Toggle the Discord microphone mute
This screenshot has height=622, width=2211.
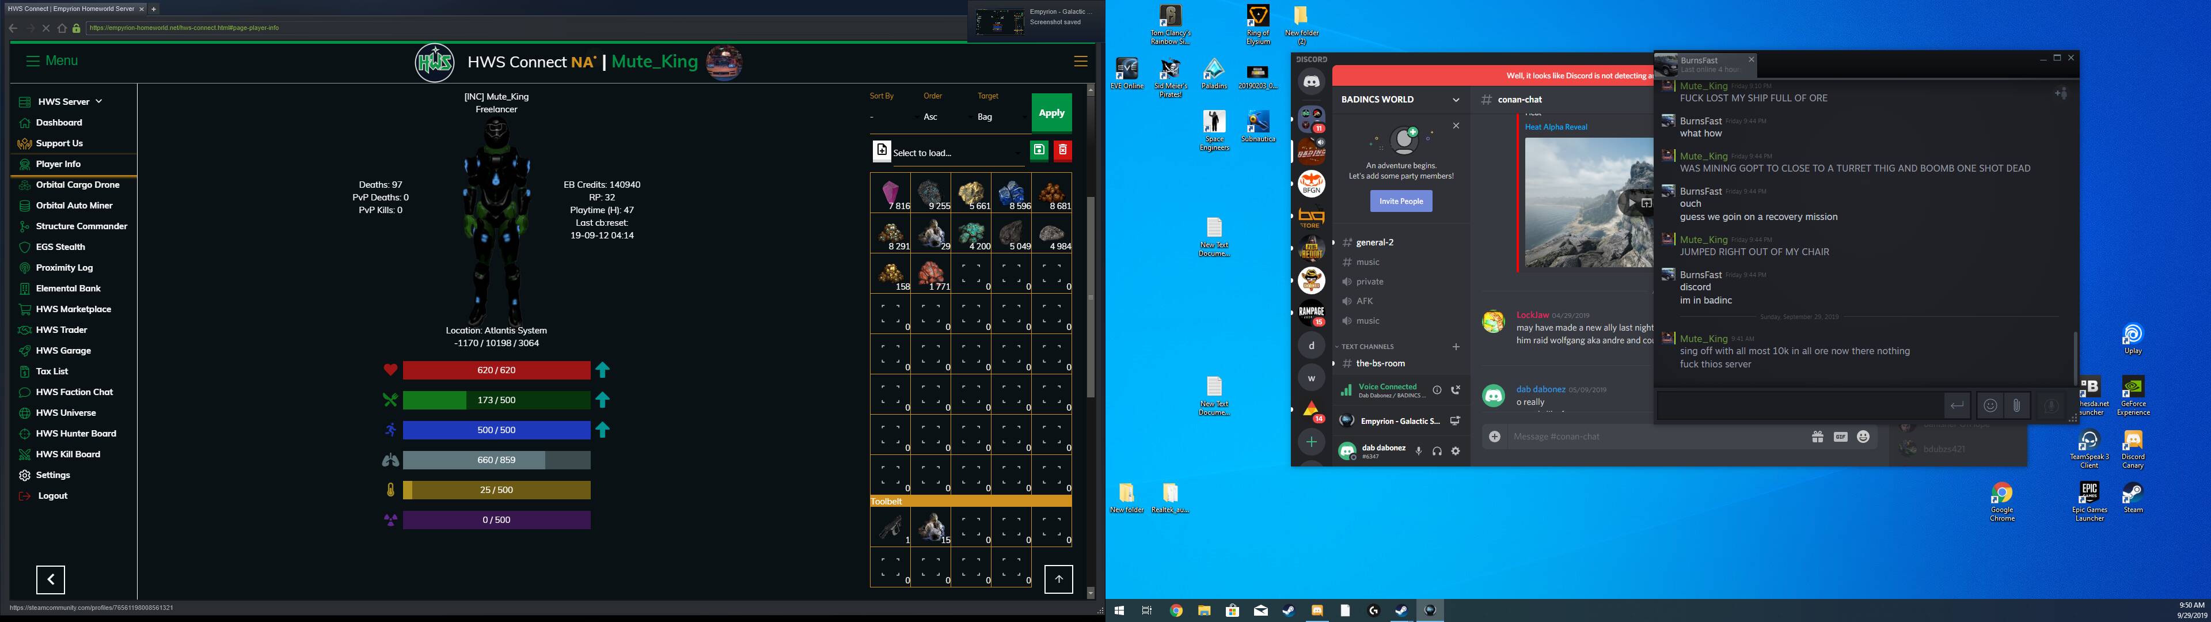pyautogui.click(x=1418, y=451)
